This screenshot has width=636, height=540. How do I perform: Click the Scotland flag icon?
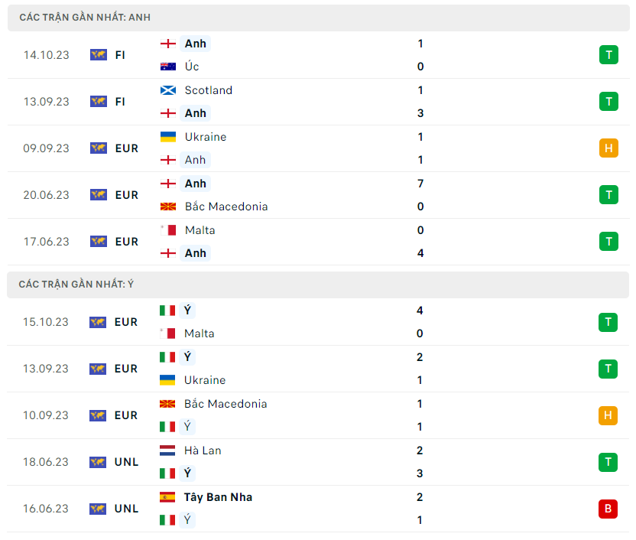[x=167, y=90]
